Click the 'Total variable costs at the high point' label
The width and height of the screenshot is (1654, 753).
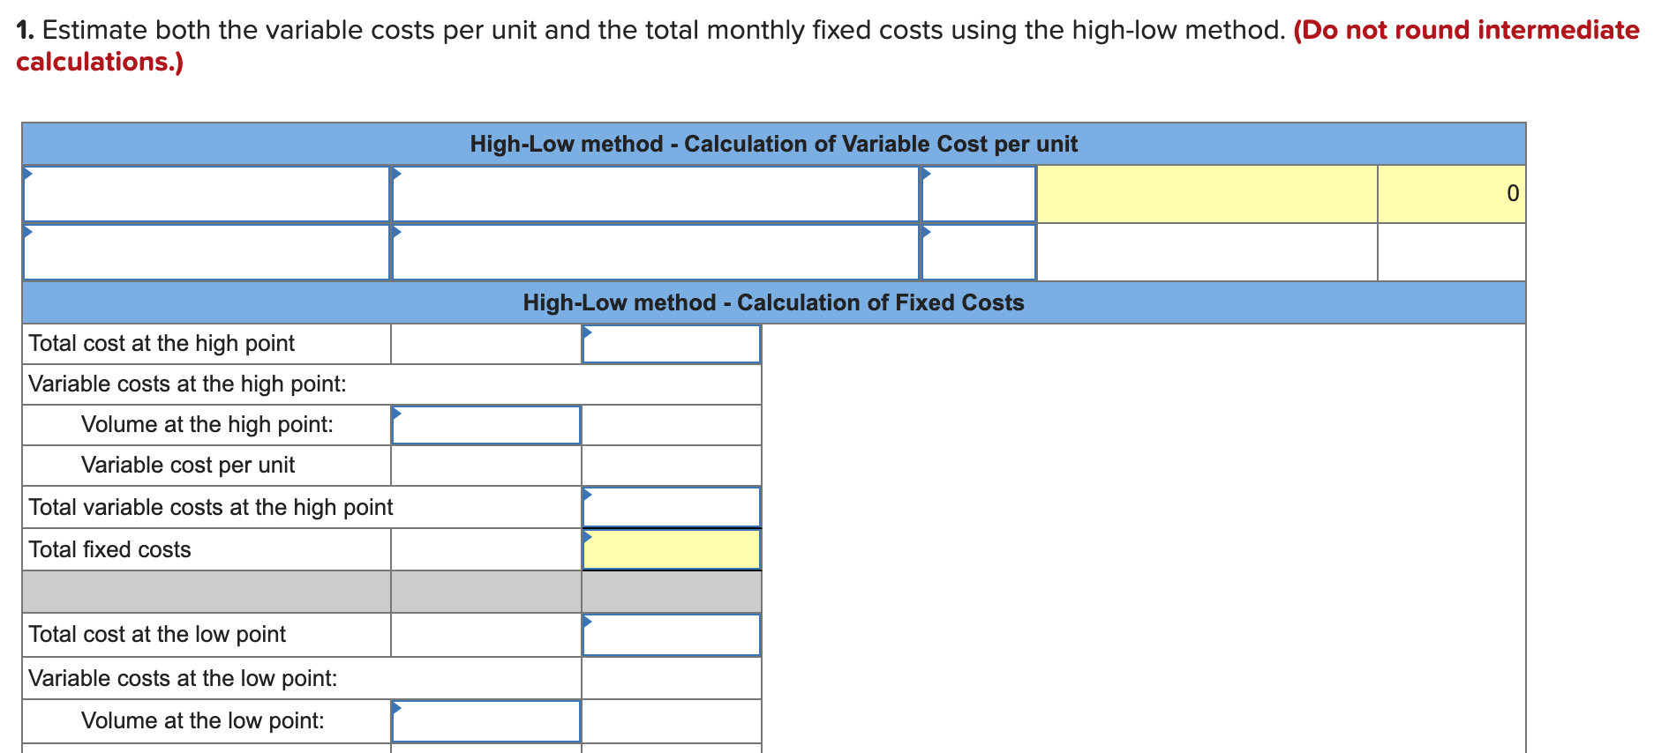211,508
